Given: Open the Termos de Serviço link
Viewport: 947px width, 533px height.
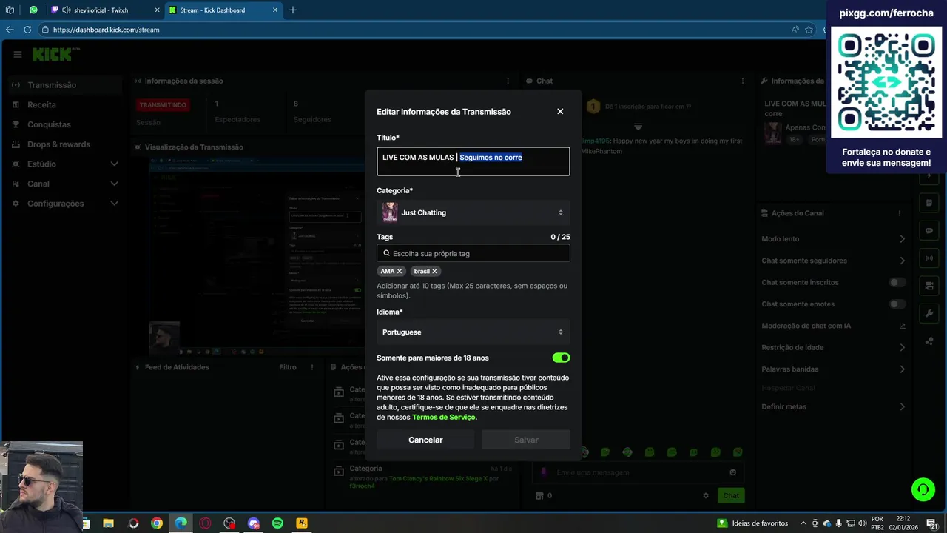Looking at the screenshot, I should point(444,418).
